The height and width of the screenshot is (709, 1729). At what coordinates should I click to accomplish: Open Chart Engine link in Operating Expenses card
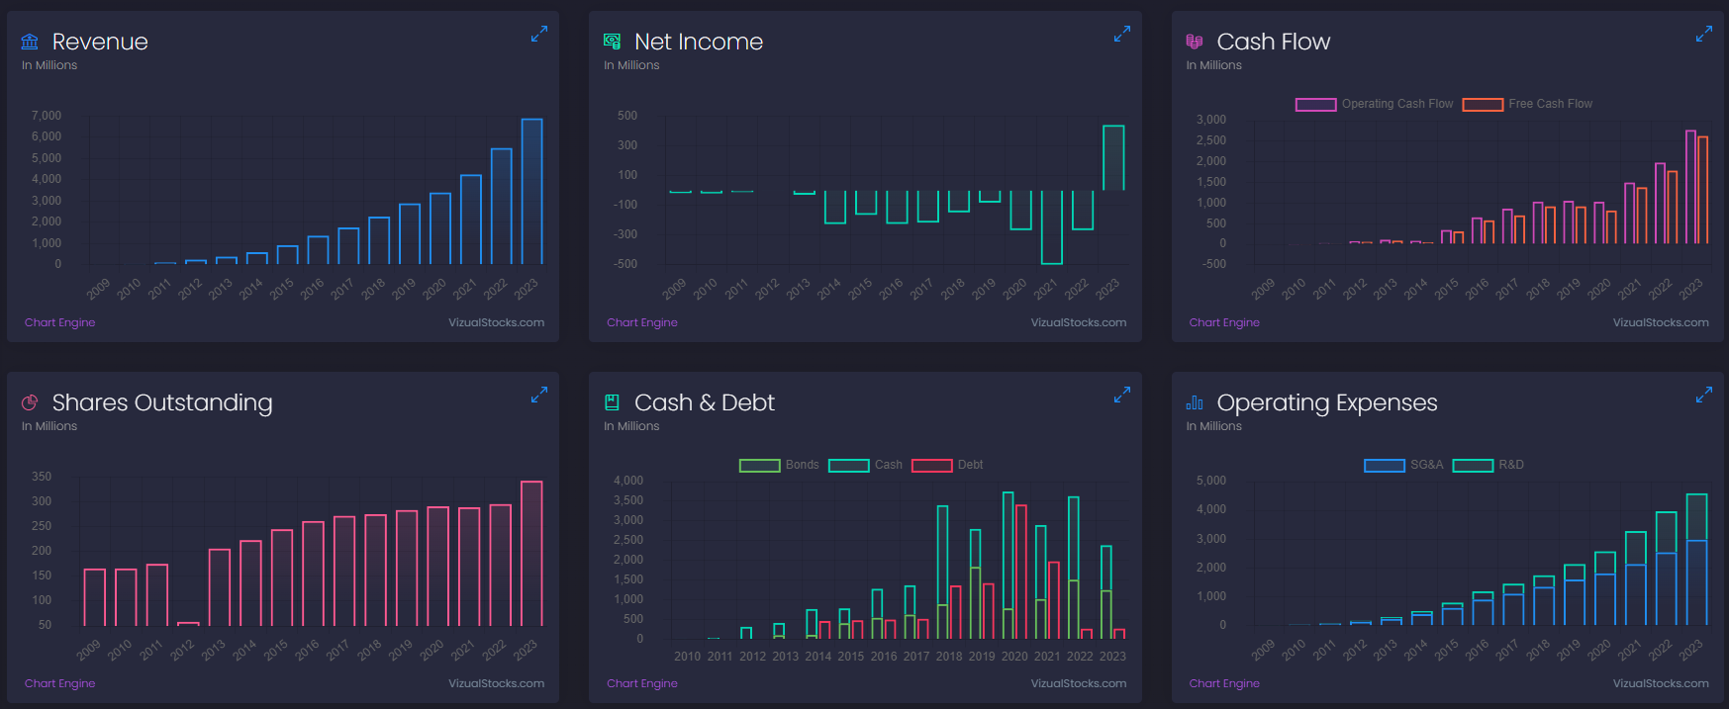click(x=1224, y=683)
